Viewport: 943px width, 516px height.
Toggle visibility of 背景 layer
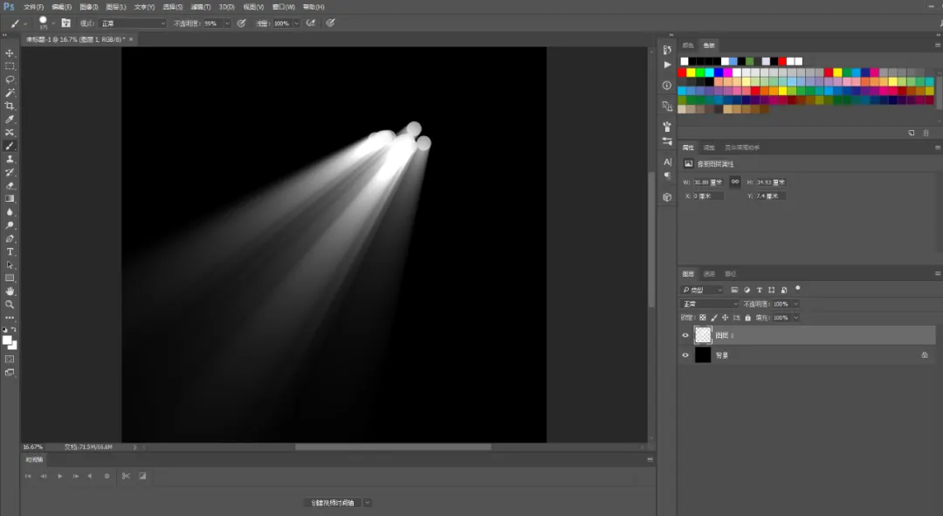685,355
